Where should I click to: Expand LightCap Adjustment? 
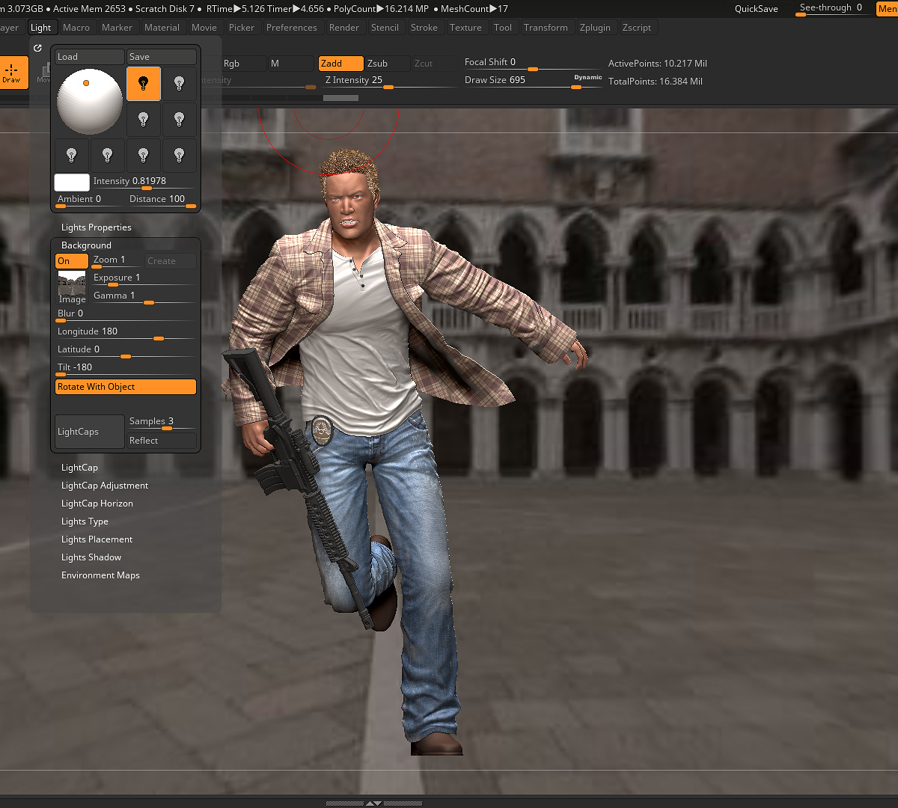click(105, 486)
